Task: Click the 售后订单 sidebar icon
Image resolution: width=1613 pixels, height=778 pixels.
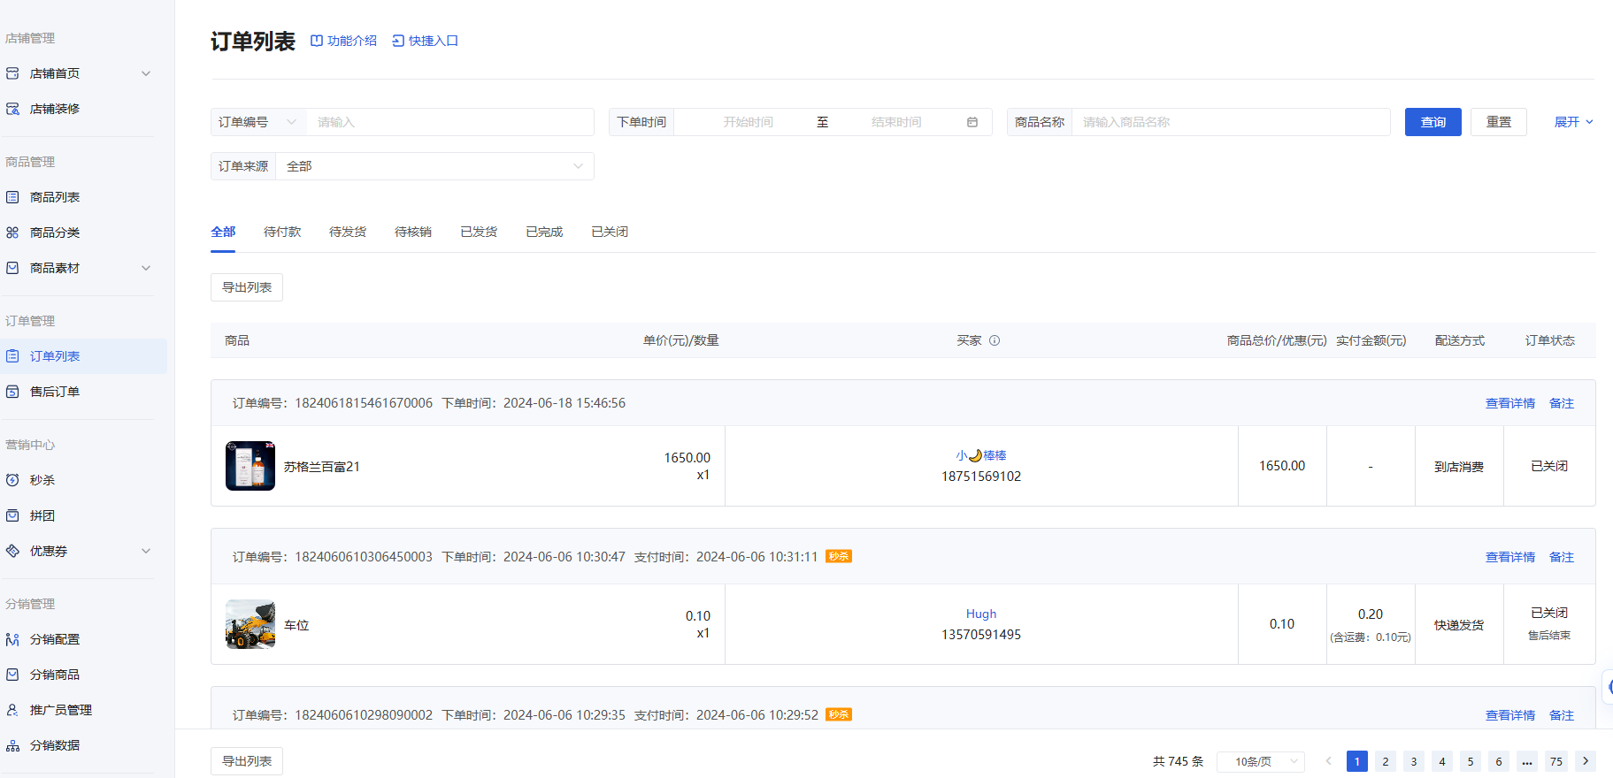Action: click(12, 392)
